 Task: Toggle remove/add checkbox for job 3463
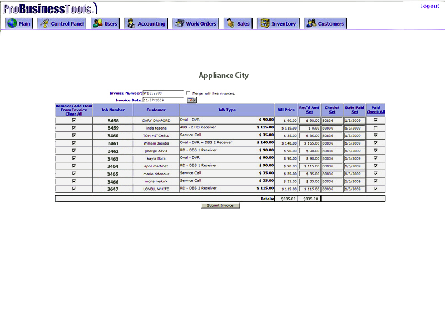[x=74, y=158]
